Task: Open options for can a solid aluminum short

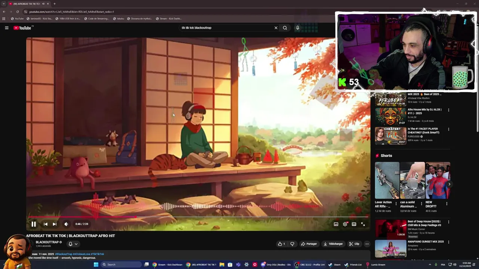Action: 421,204
